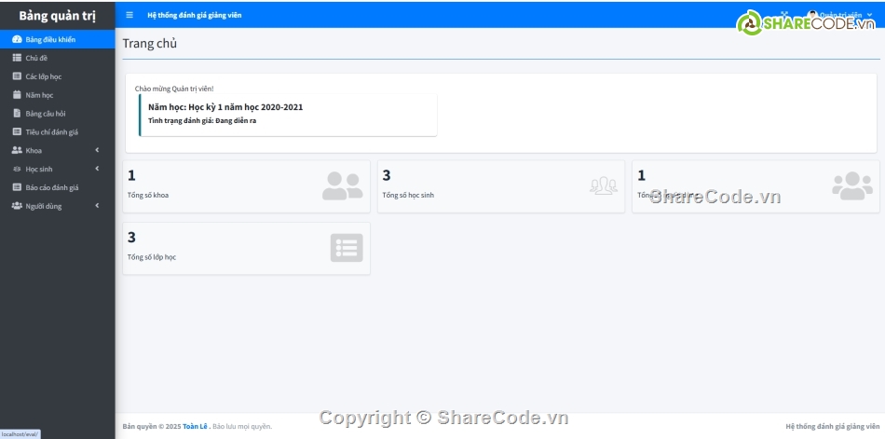
Task: Open the Quản trị viên account dropdown
Action: pyautogui.click(x=838, y=15)
